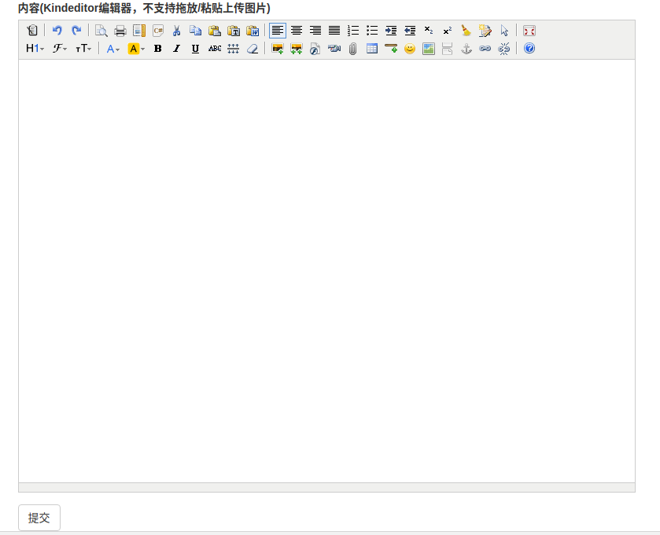This screenshot has width=660, height=535.
Task: Toggle italic formatting
Action: [x=177, y=49]
